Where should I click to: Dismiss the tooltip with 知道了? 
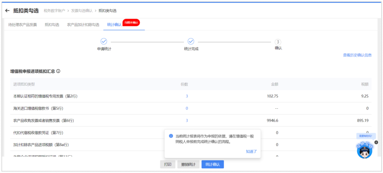tap(251, 151)
